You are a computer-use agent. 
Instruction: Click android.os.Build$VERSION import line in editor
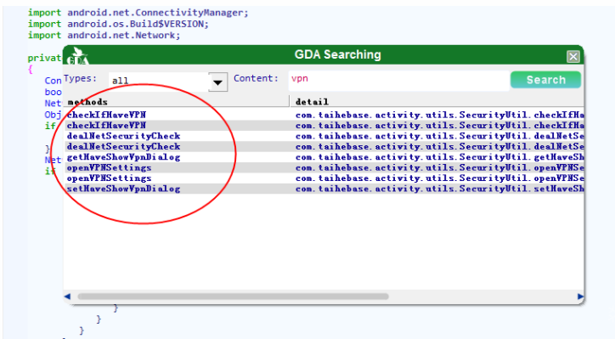[x=118, y=24]
